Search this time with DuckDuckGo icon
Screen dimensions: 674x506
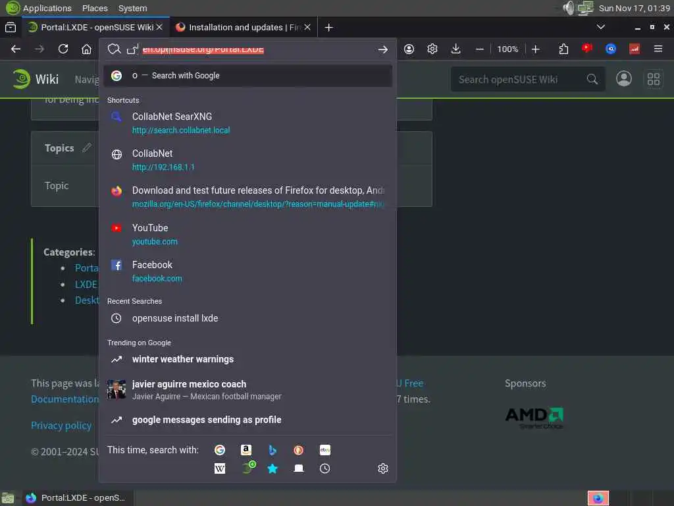(x=298, y=450)
